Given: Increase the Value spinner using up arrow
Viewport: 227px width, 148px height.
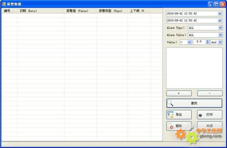Looking at the screenshot, I should [207, 41].
